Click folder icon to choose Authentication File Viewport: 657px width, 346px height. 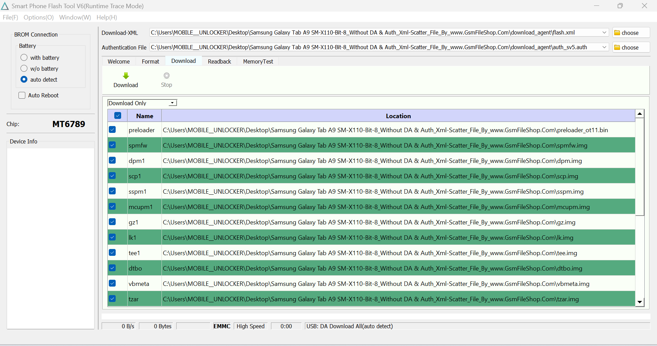[617, 47]
